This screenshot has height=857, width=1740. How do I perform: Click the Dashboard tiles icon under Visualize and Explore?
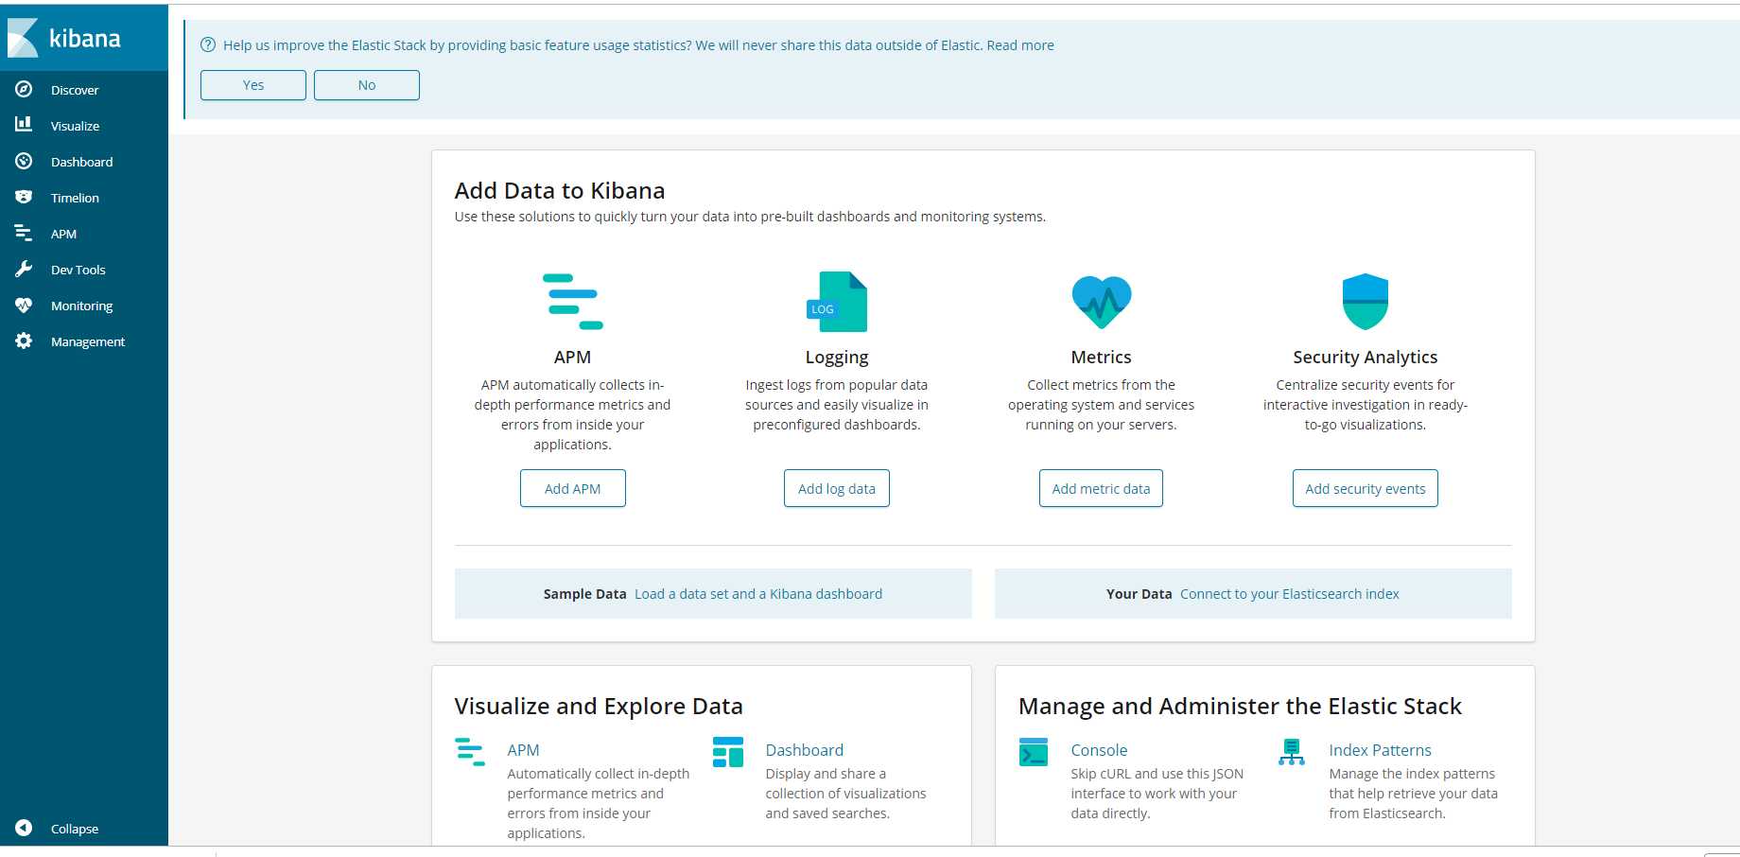click(728, 752)
